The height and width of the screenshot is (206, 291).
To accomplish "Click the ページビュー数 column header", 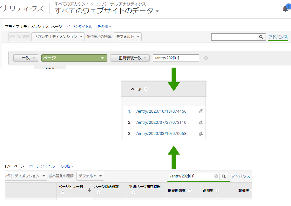I will [71, 187].
